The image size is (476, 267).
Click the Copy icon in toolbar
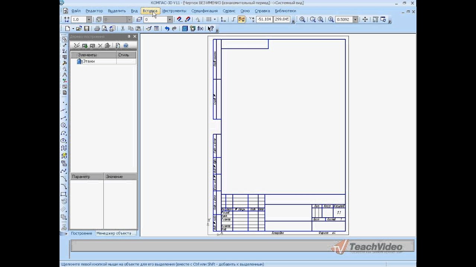(131, 29)
